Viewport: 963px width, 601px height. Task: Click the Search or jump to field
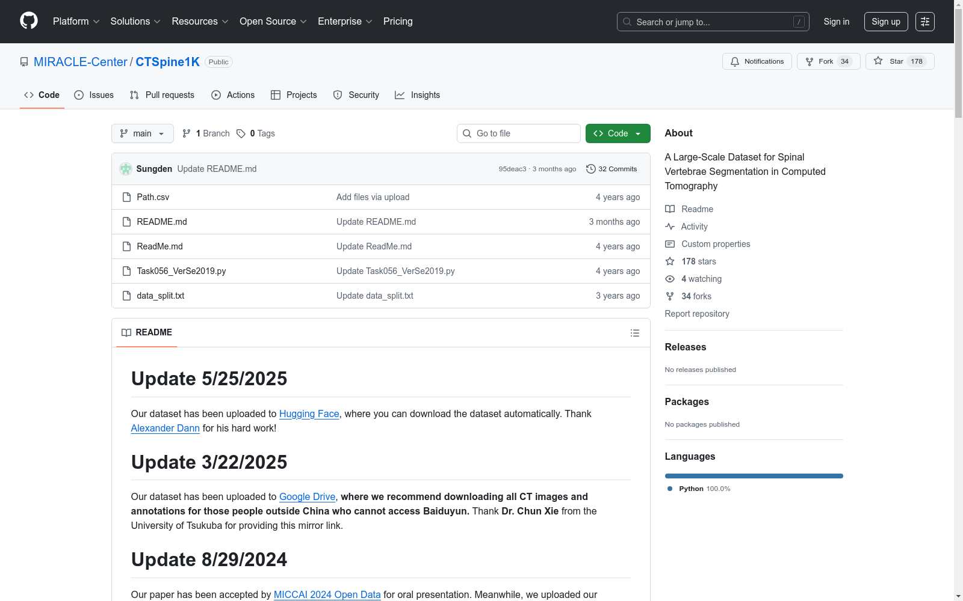pos(713,22)
